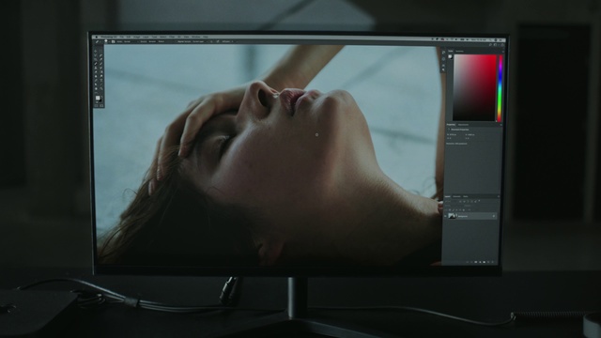
Task: Click the search icon in top-right toolbar
Action: tap(490, 45)
